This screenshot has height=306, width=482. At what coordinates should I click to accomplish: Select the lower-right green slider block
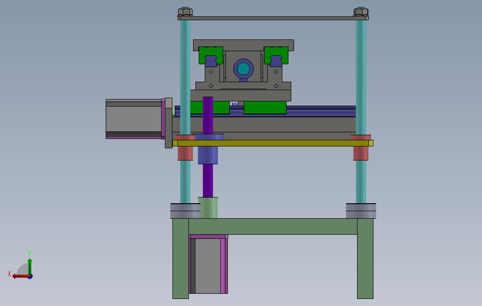pos(265,107)
